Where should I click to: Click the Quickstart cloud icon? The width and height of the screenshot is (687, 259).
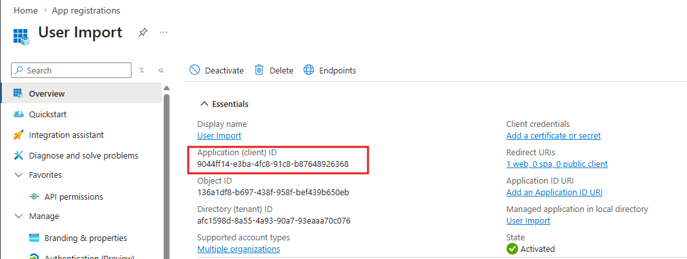[x=19, y=115]
